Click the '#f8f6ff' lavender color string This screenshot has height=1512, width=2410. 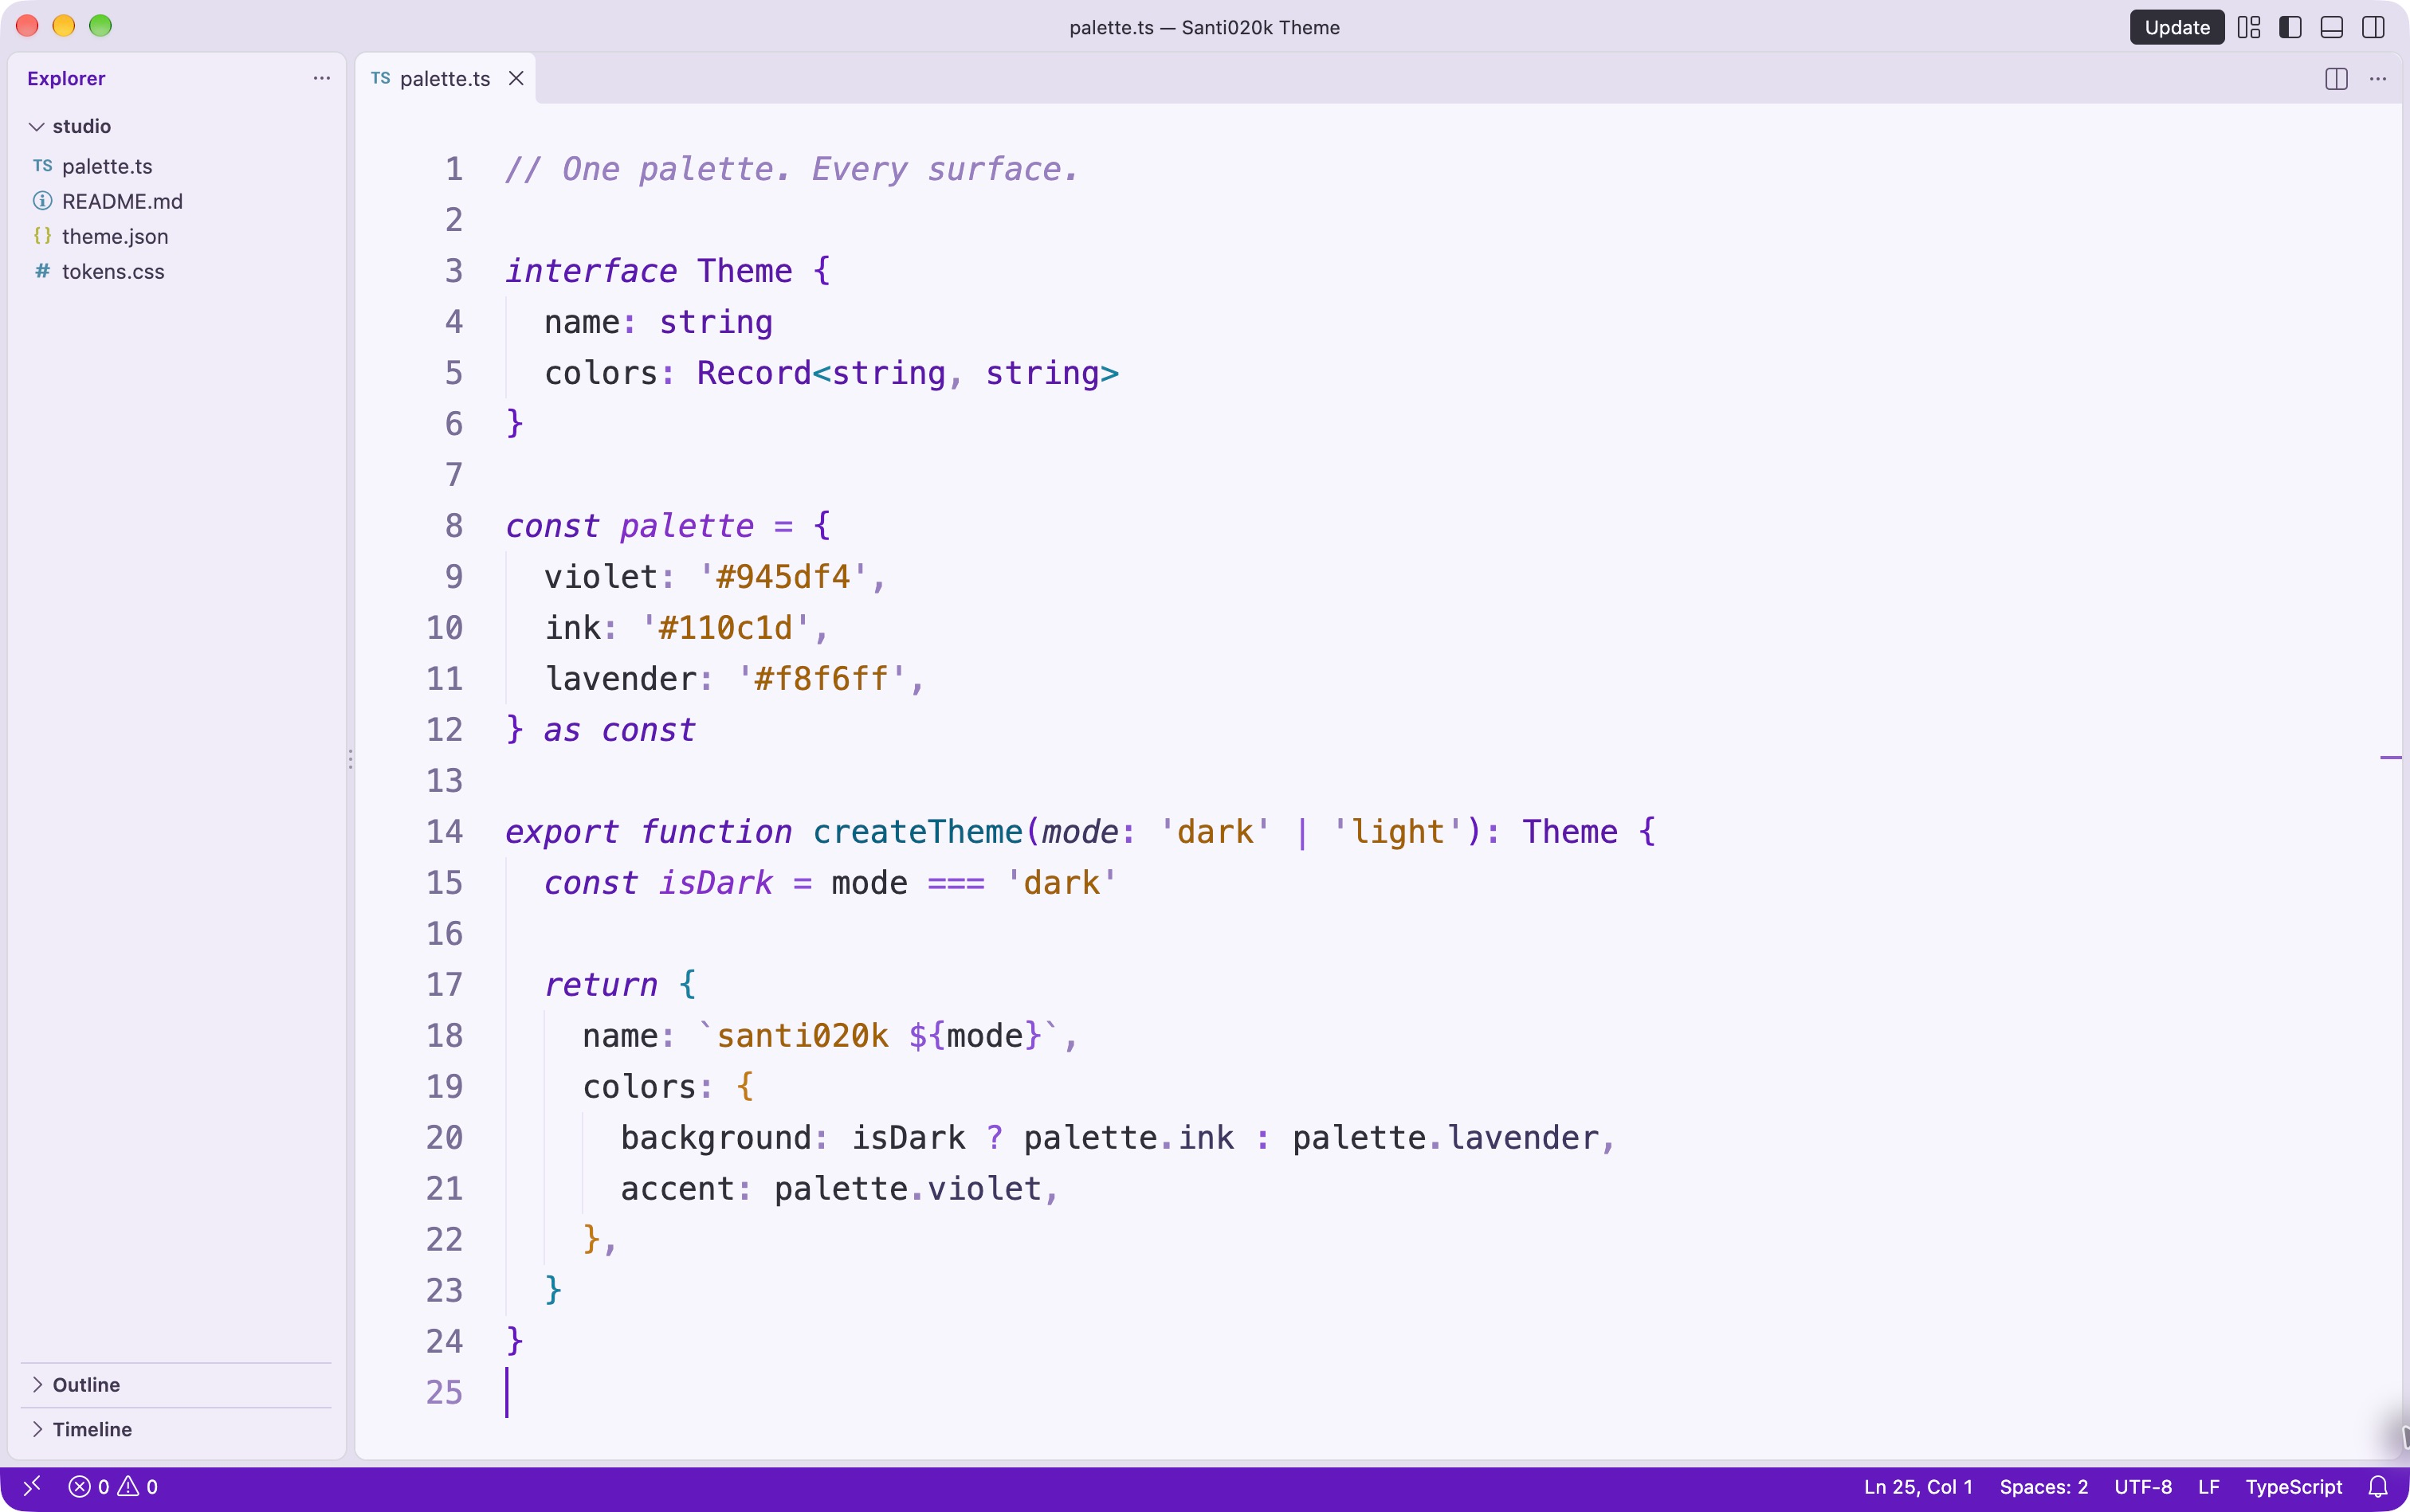pos(822,679)
